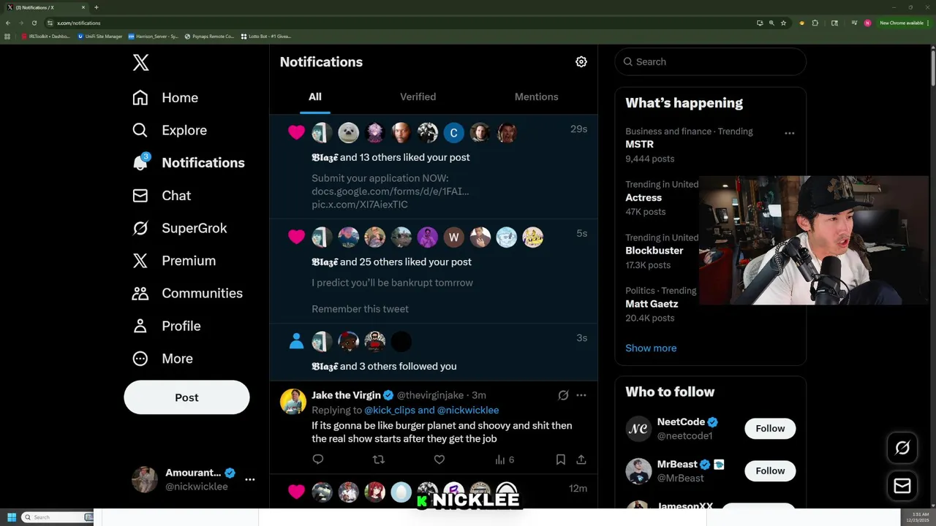
Task: Open Communities from the sidebar
Action: [187, 293]
